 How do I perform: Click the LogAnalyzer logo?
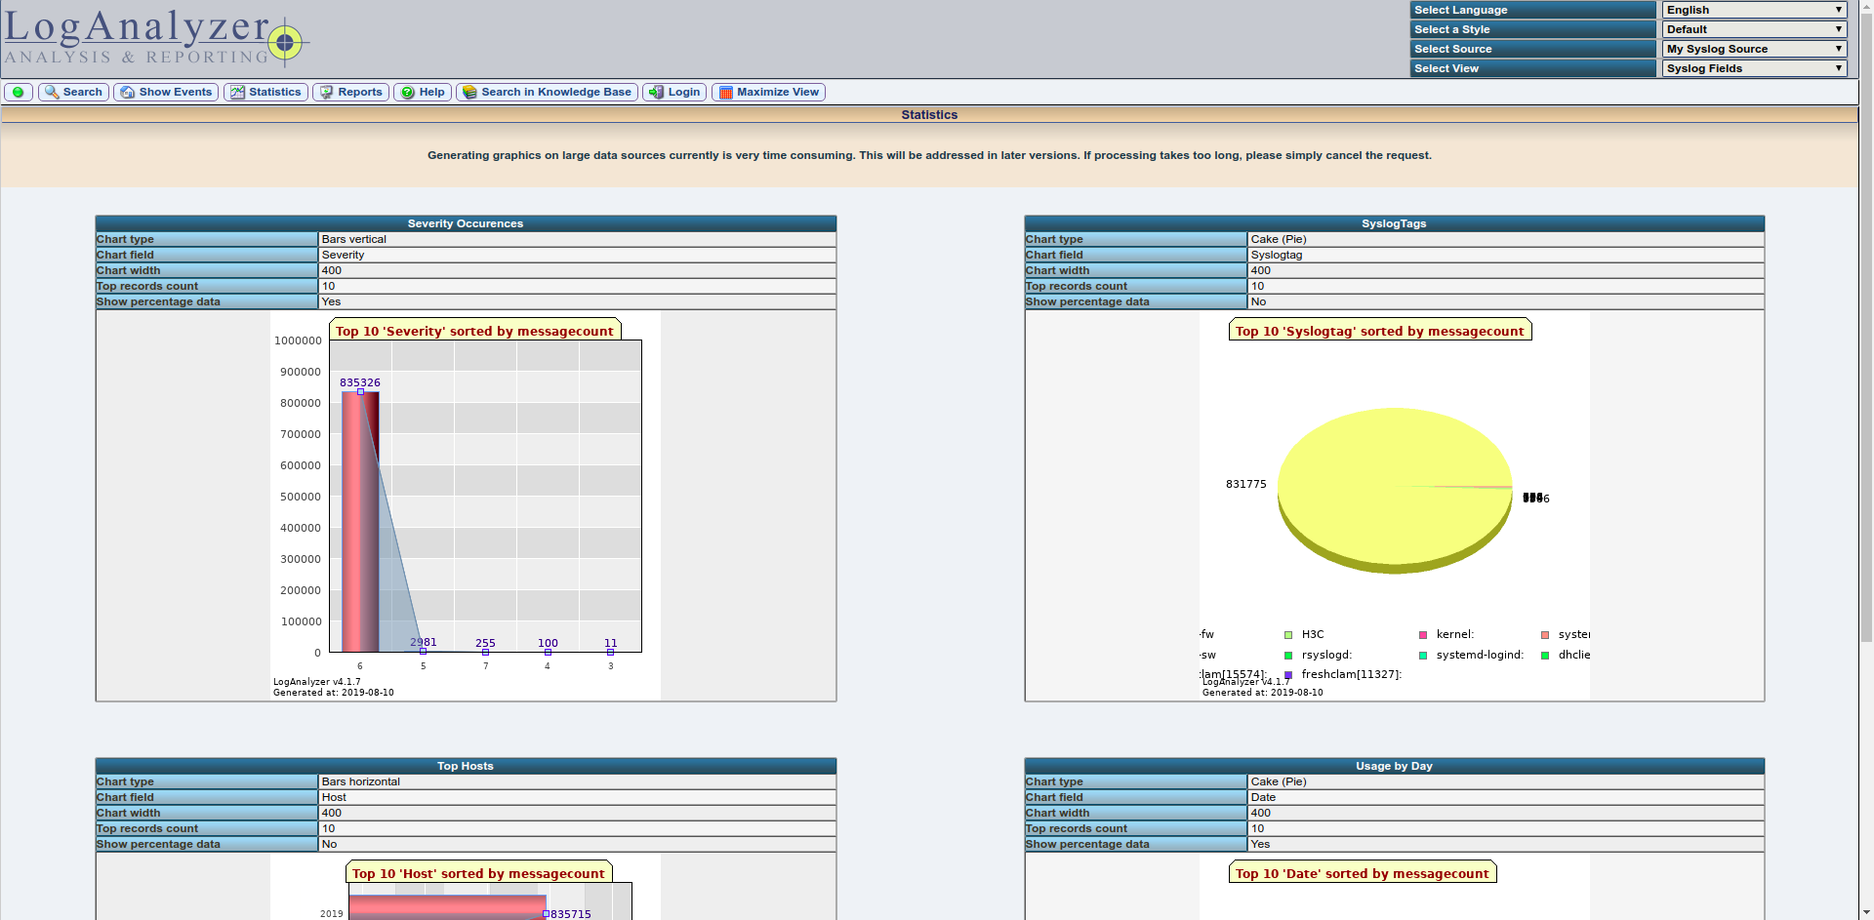click(156, 38)
